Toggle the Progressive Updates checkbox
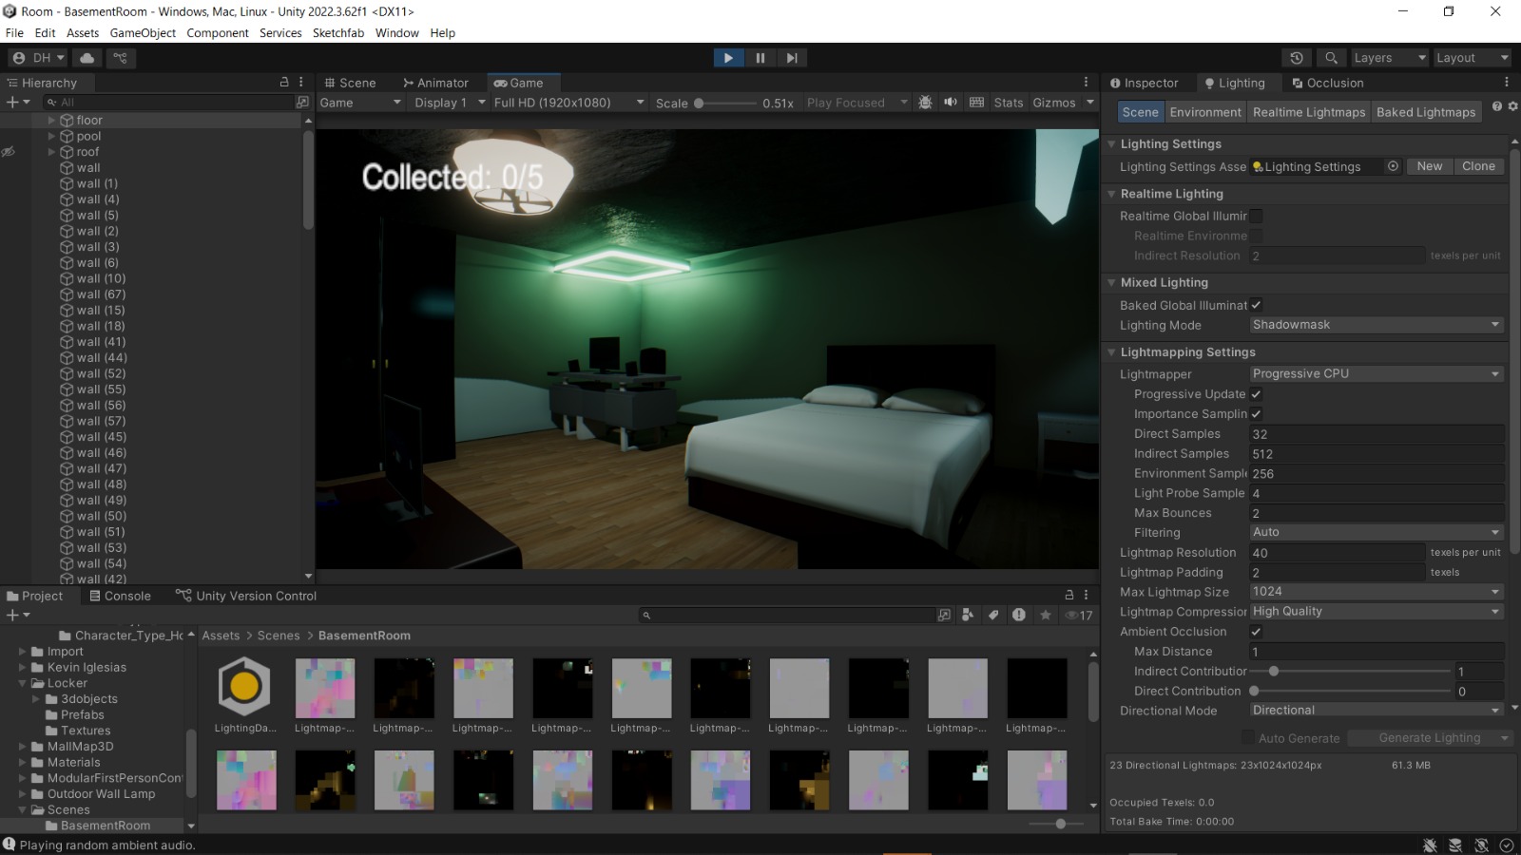This screenshot has width=1521, height=855. click(x=1256, y=393)
